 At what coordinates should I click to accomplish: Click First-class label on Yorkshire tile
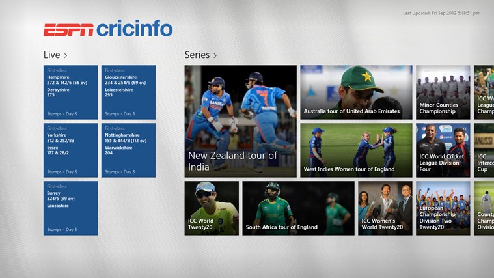57,128
